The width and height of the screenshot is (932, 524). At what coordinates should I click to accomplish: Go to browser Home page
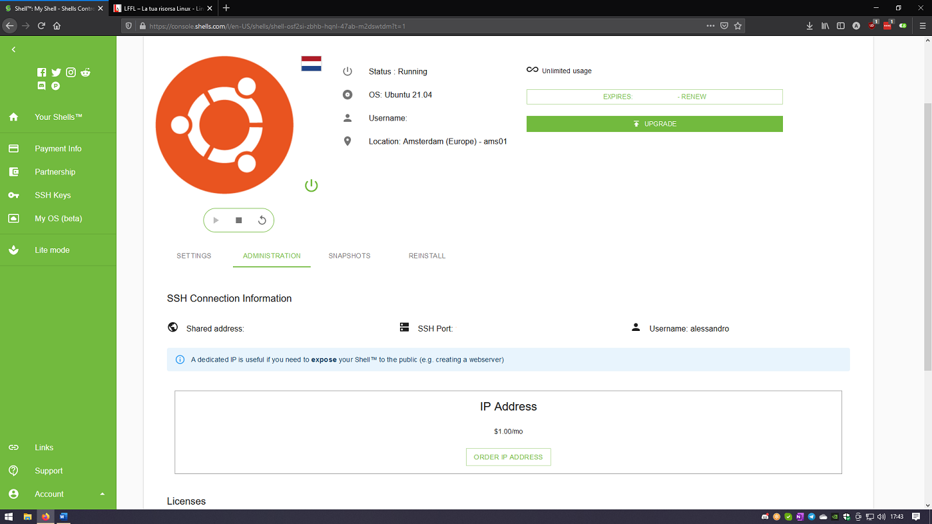(x=57, y=26)
